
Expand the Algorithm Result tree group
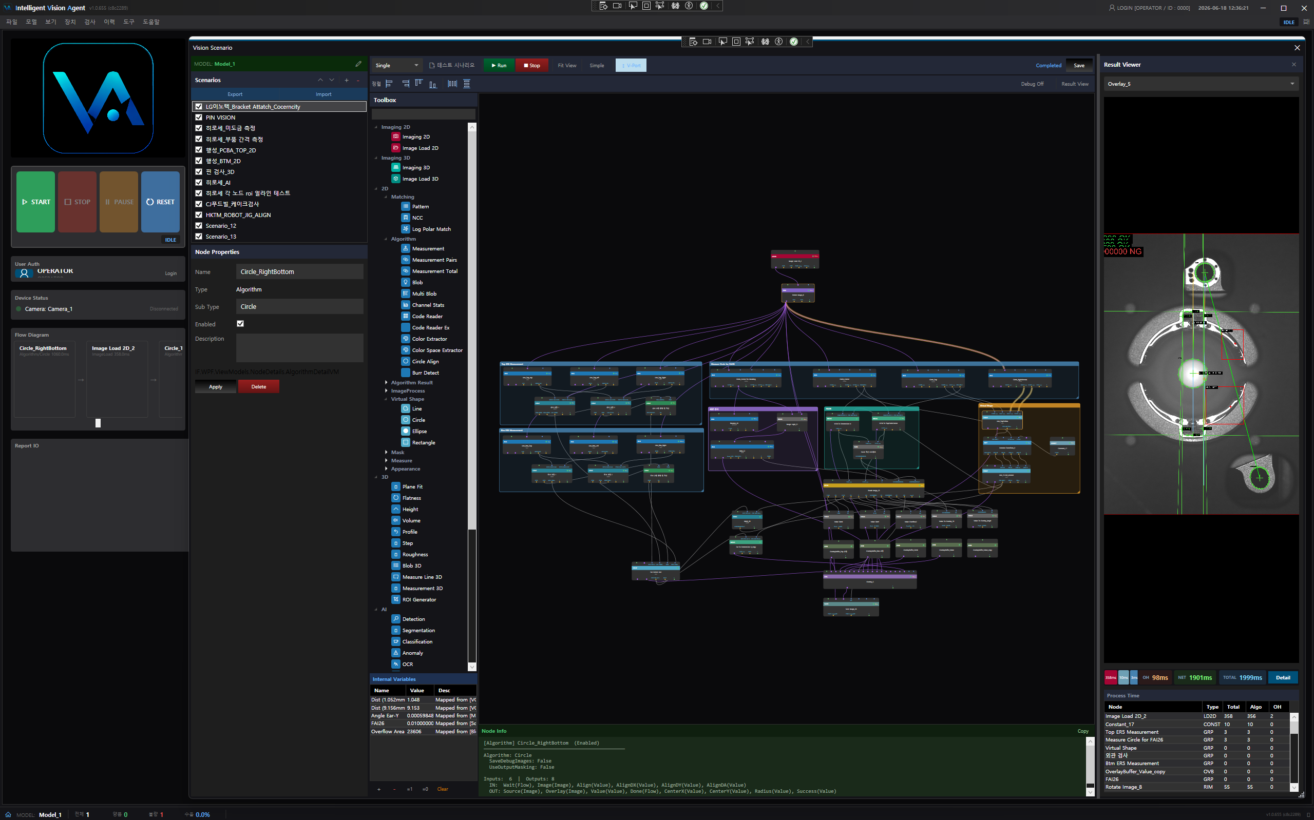pos(386,382)
